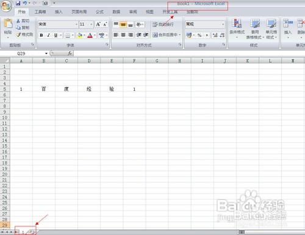Open Format as Table (套用表格格式)
Image resolution: width=305 pixels, height=235 pixels.
coord(255,29)
